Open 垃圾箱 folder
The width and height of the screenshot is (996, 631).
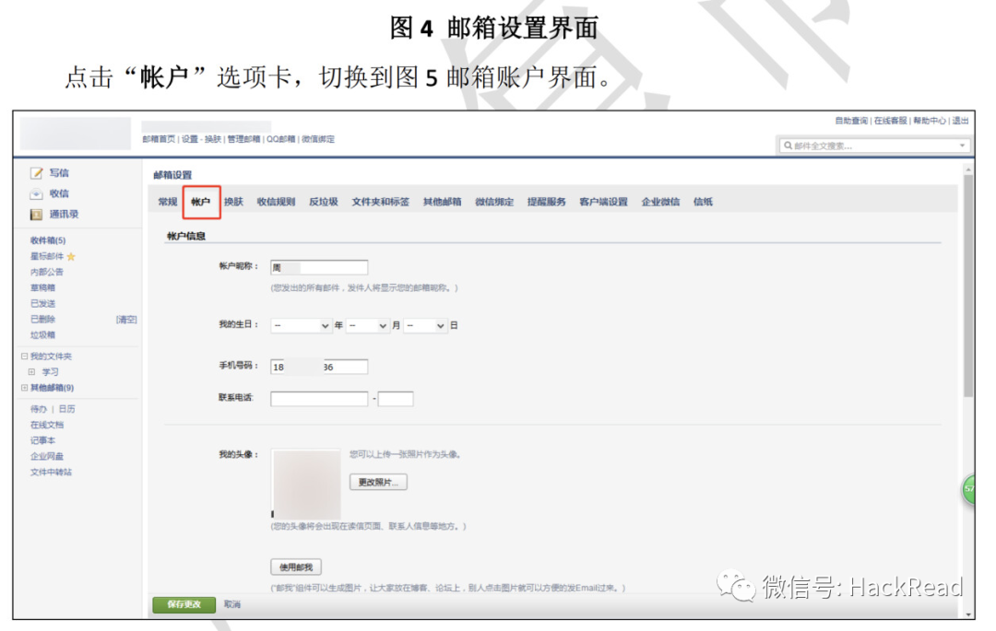coord(42,335)
